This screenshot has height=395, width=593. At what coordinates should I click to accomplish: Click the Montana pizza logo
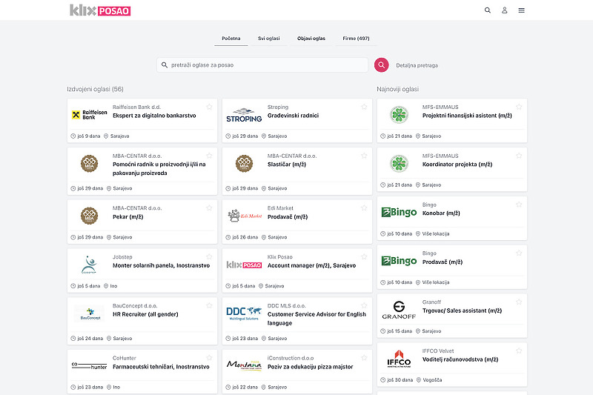(x=244, y=365)
